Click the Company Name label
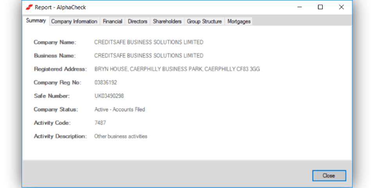This screenshot has height=188, width=371. point(55,42)
